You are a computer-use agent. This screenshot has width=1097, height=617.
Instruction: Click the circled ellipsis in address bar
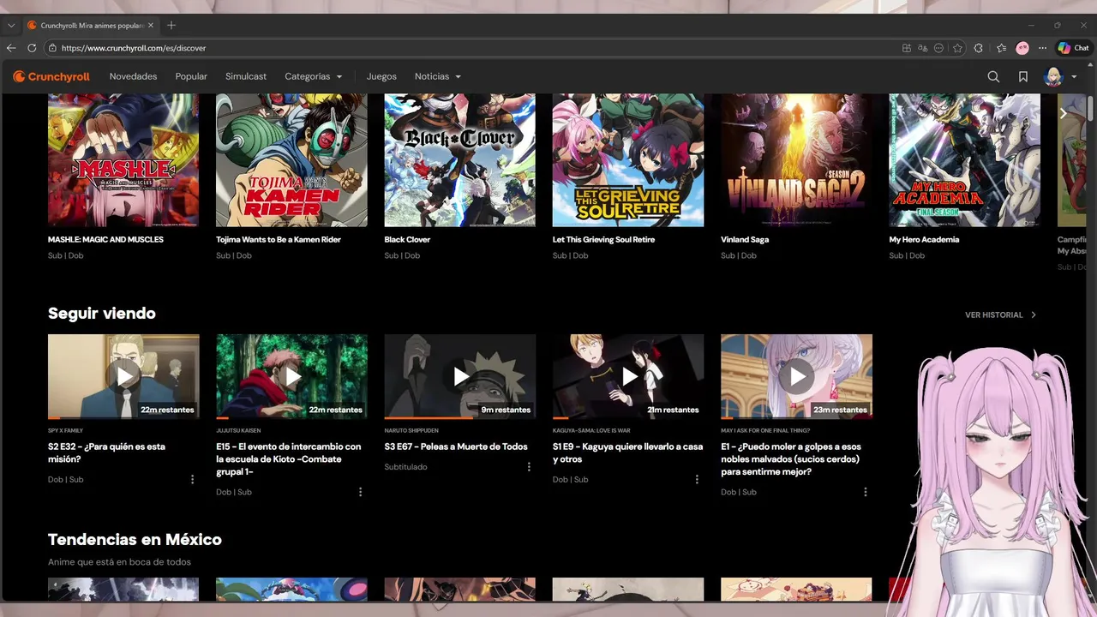tap(939, 48)
